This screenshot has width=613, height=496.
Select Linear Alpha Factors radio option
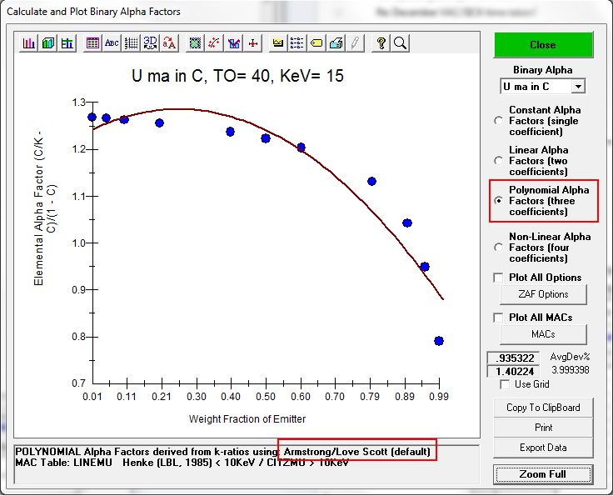[x=499, y=161]
